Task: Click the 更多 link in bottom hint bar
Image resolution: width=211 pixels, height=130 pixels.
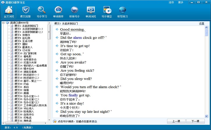Action: pyautogui.click(x=94, y=121)
